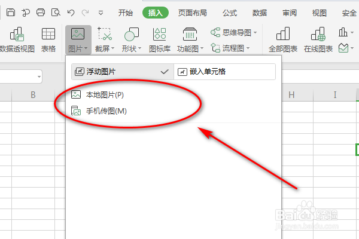Open the 安全 tab
The height and width of the screenshot is (239, 359).
[x=349, y=13]
